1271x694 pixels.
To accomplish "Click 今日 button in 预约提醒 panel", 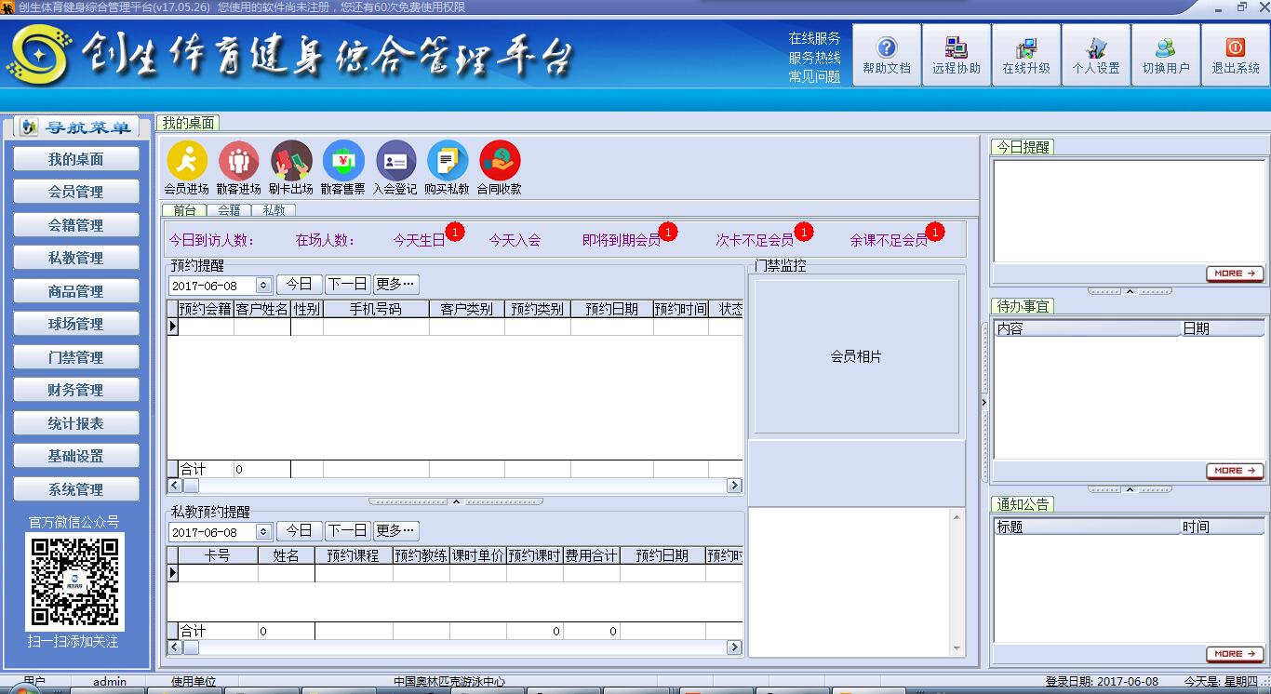I will pos(299,285).
